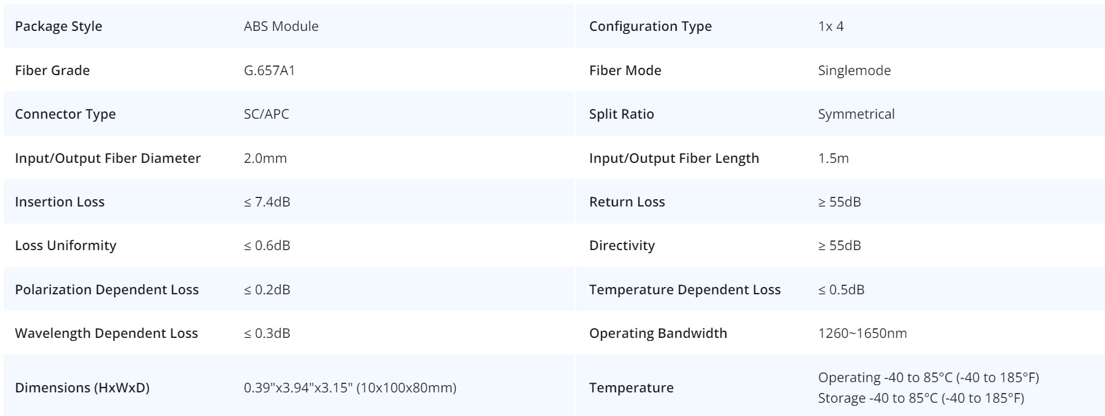Select the Storage temperature range line
This screenshot has height=416, width=1105.
[921, 398]
